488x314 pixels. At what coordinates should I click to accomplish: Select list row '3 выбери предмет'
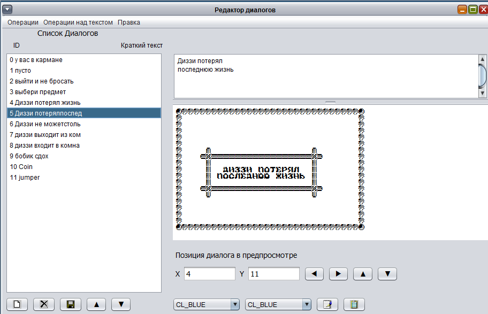[x=83, y=92]
